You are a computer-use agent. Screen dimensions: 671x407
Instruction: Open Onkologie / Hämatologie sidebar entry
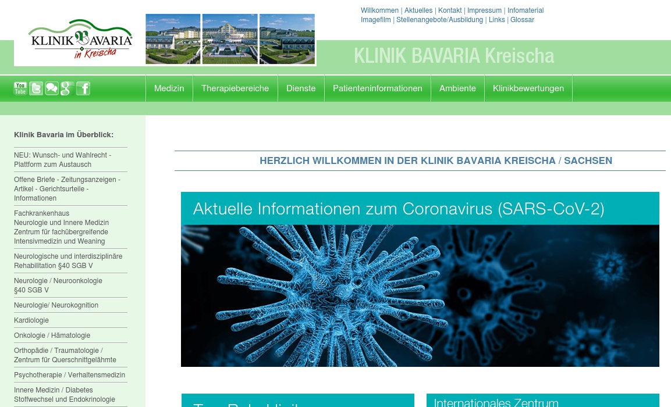(x=52, y=335)
